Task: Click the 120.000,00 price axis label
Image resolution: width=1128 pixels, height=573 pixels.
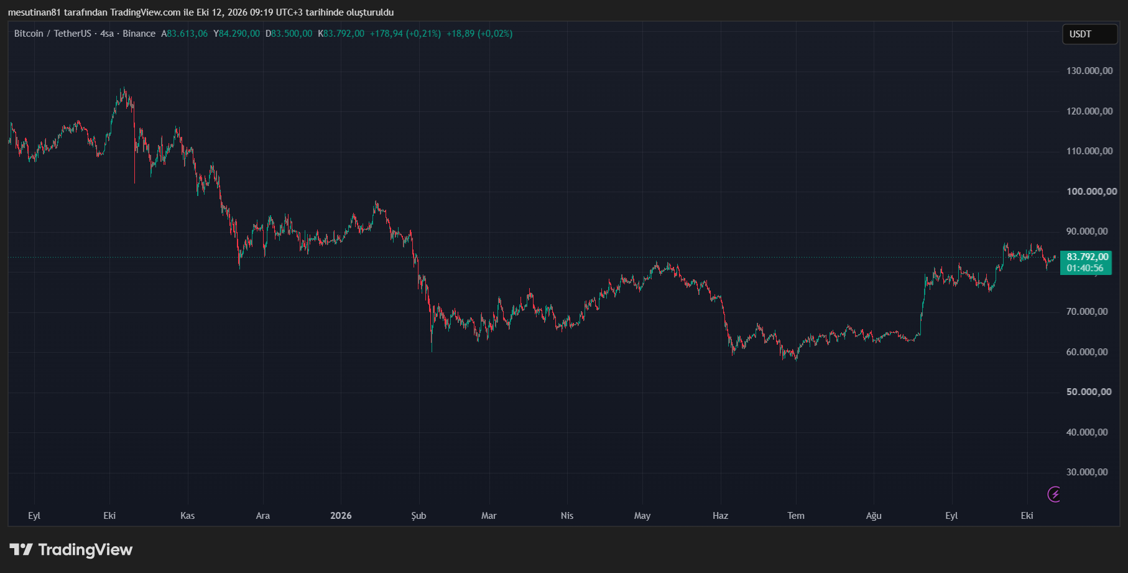Action: 1089,111
